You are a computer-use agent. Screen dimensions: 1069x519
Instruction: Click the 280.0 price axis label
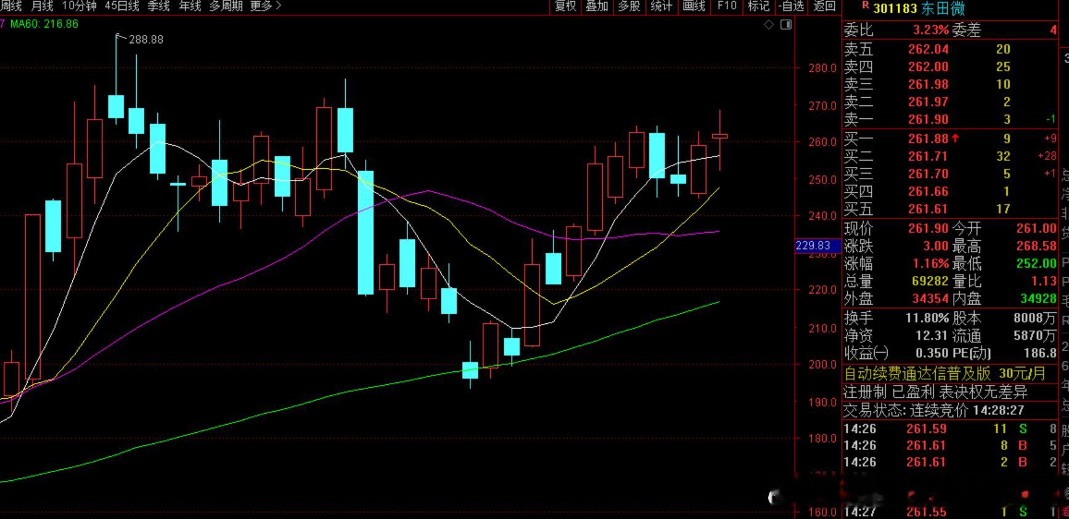click(822, 68)
